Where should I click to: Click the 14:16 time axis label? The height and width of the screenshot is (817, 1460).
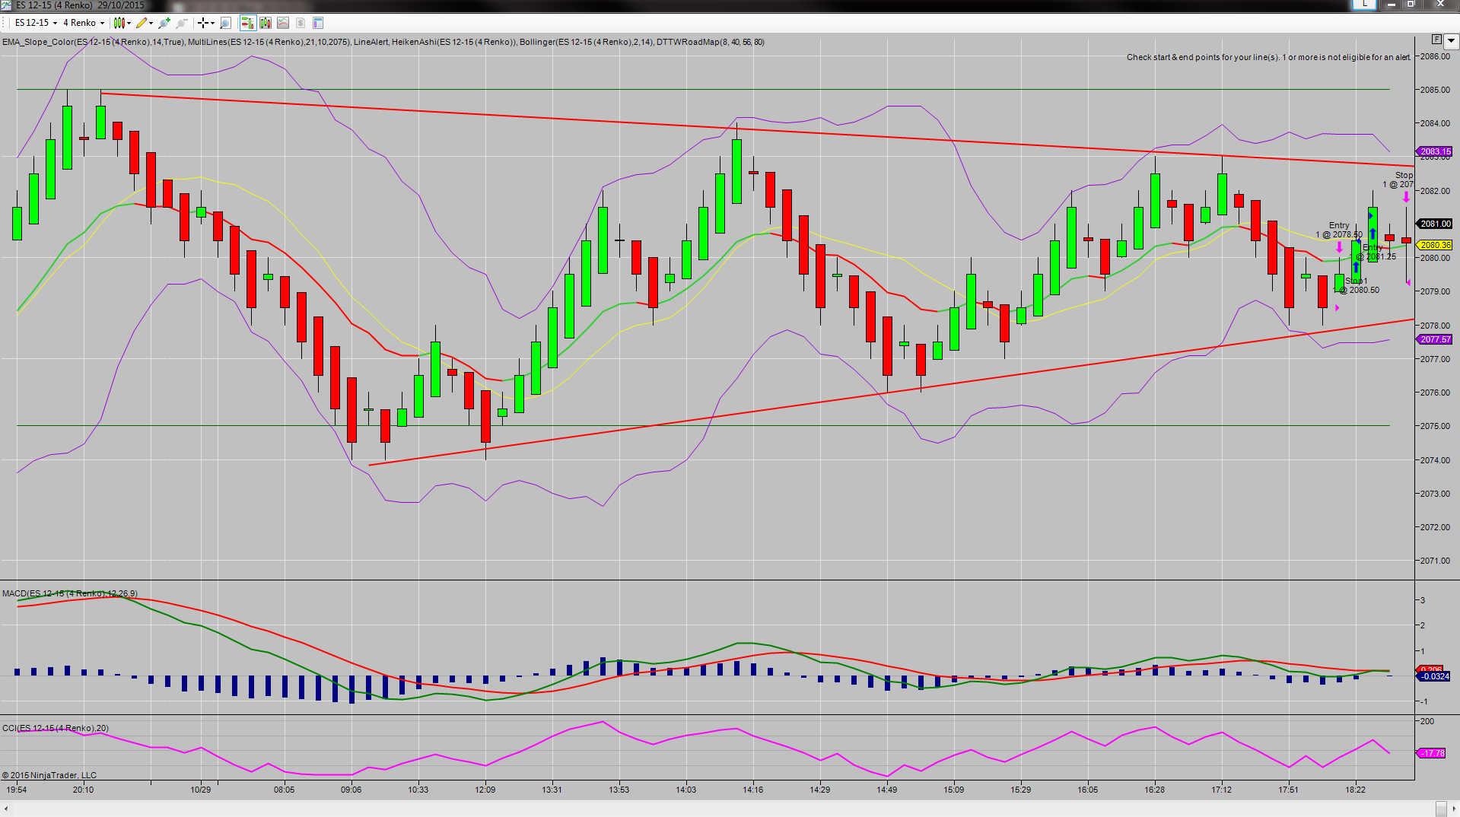(x=753, y=790)
